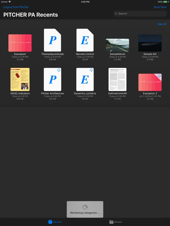Click the battery icon in status bar
The image size is (170, 226).
[x=166, y=2]
